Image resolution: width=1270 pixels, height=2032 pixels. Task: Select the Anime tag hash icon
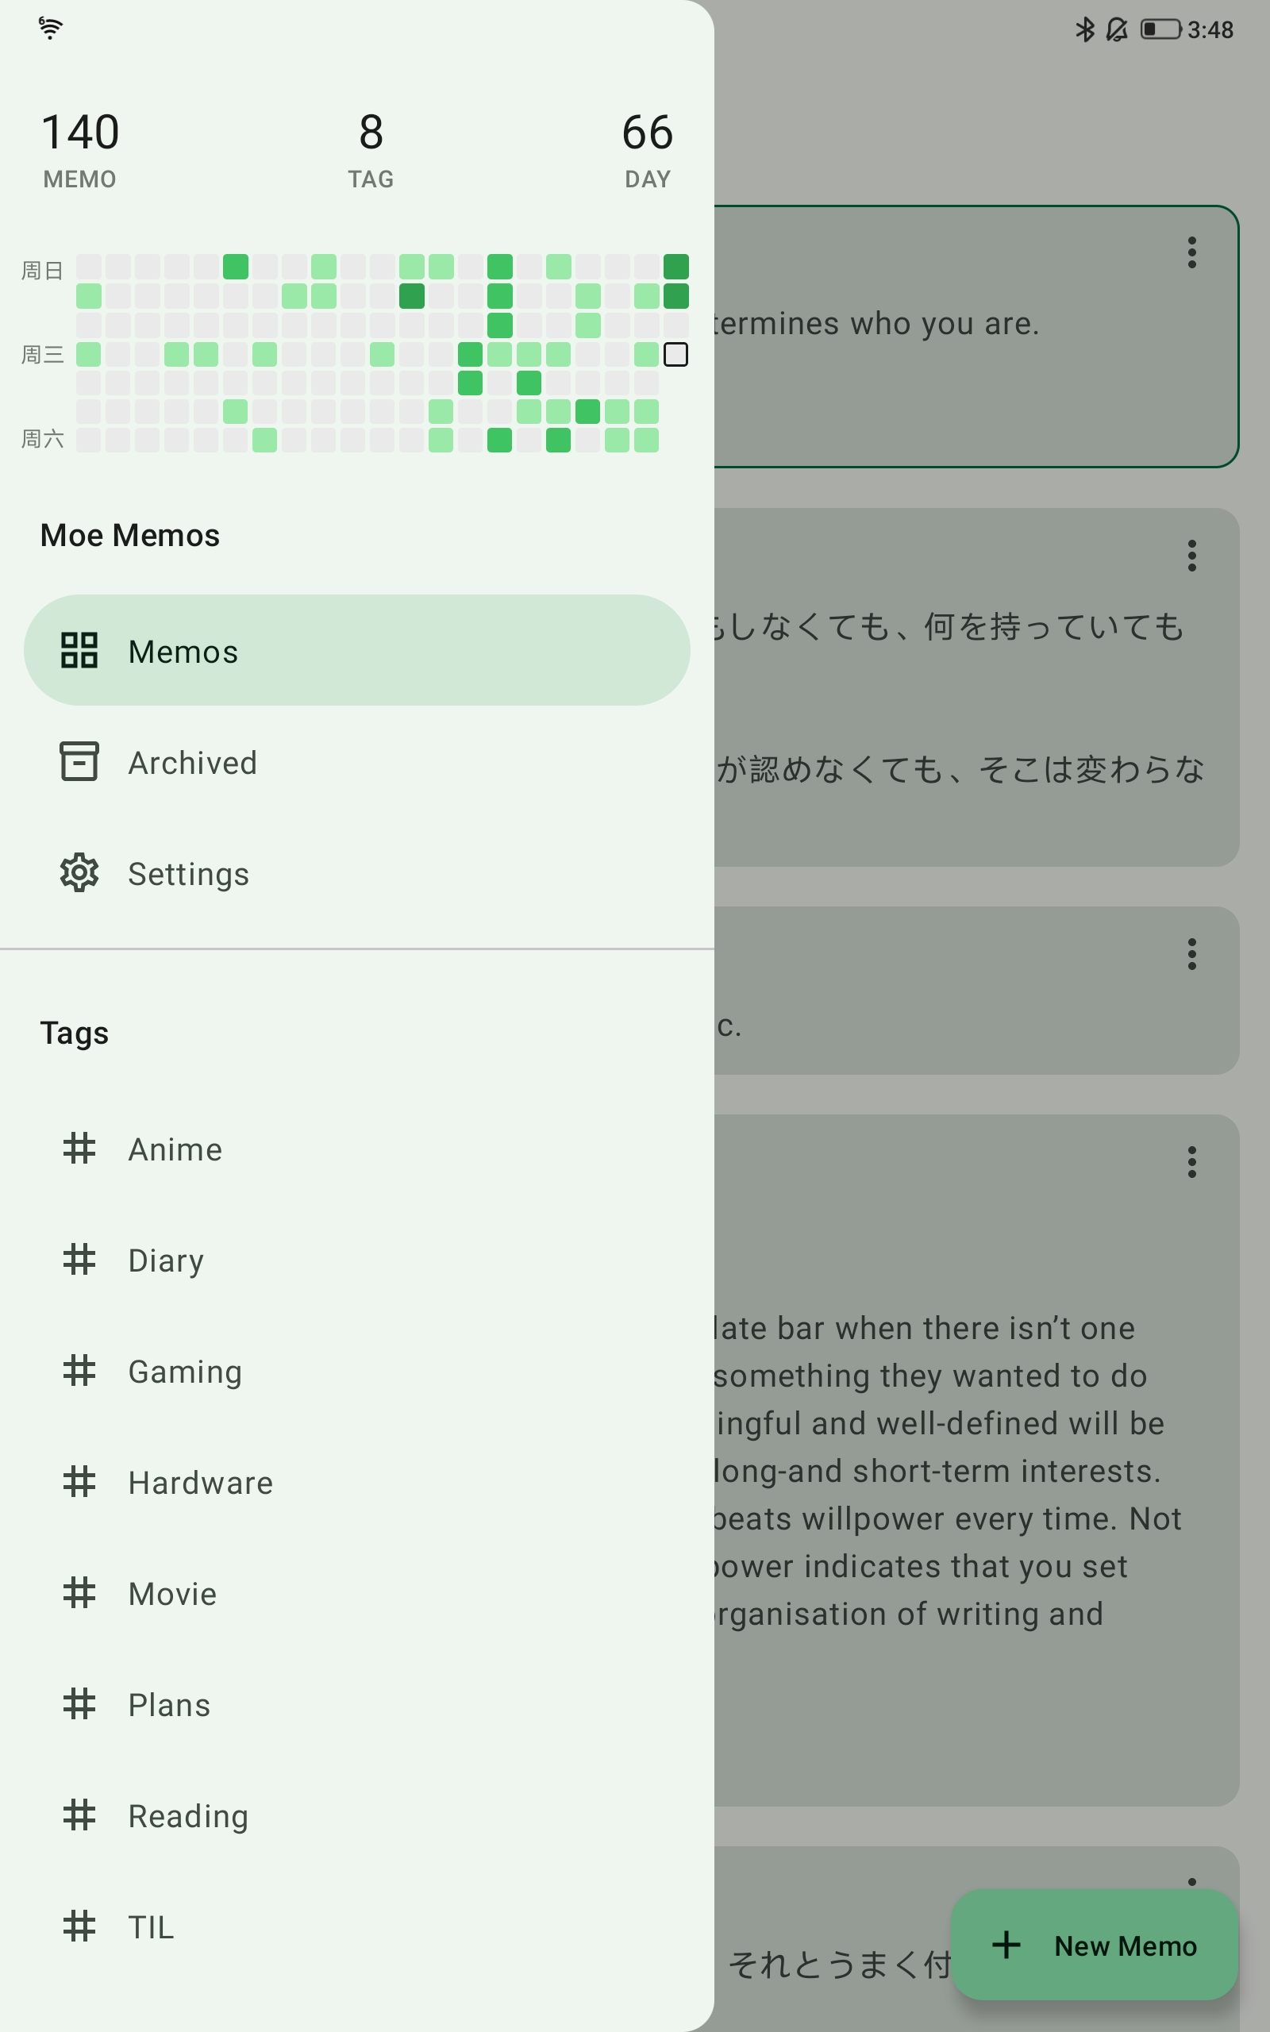tap(80, 1149)
